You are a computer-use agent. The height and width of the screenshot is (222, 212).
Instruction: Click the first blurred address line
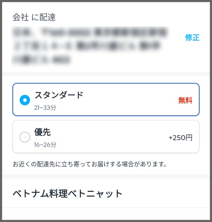[89, 32]
